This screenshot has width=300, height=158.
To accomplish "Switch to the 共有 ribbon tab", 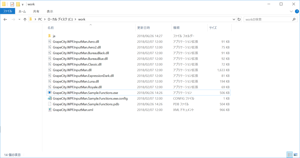I will coord(36,11).
